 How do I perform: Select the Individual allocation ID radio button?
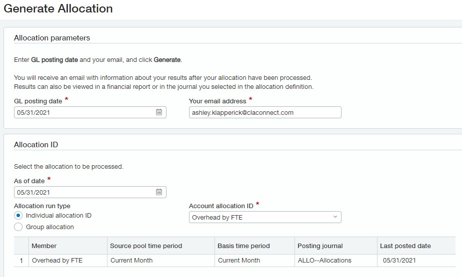pyautogui.click(x=18, y=216)
